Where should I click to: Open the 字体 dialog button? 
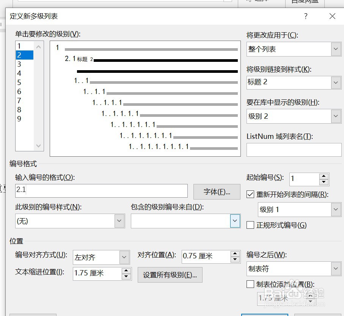217,191
